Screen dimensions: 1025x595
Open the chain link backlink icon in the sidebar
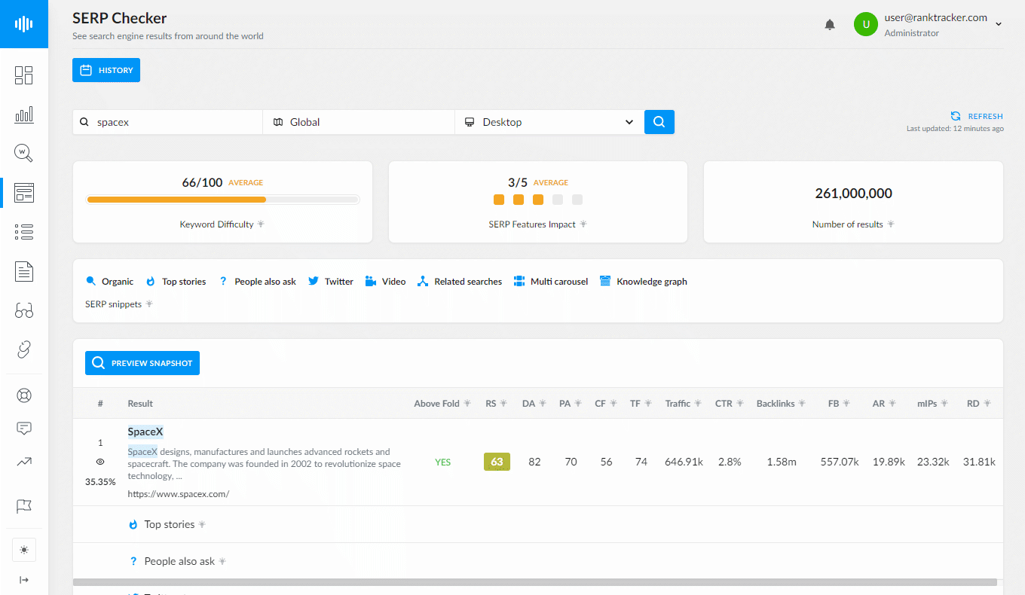point(24,349)
